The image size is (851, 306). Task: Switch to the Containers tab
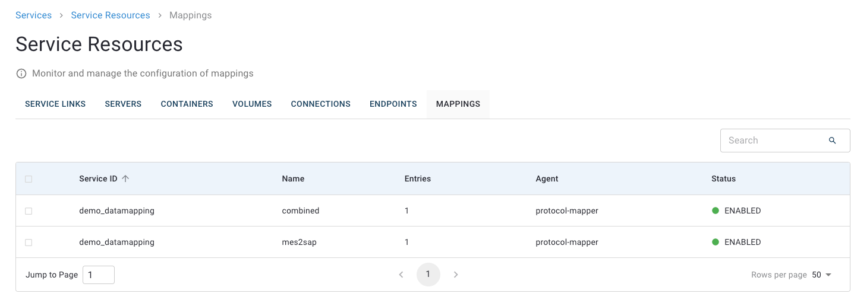pos(187,104)
